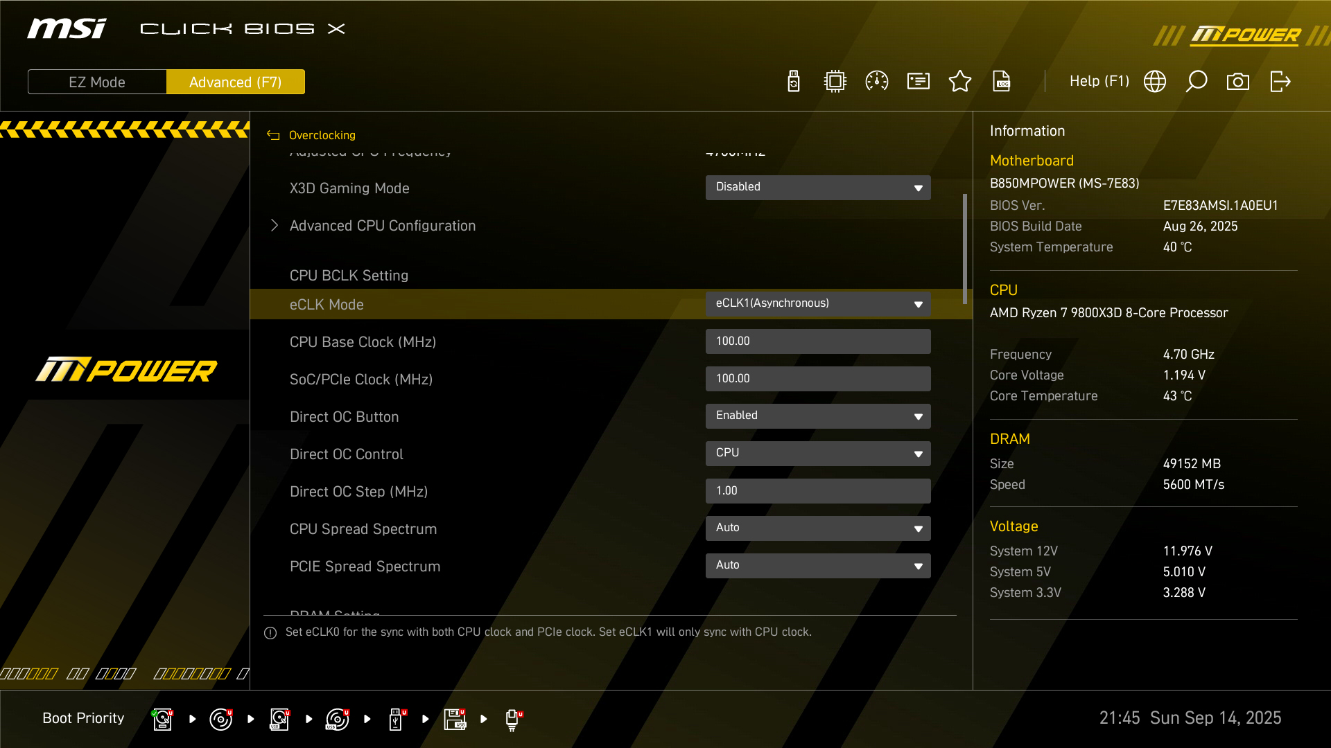Open the search magnifier icon
The width and height of the screenshot is (1331, 748).
[1197, 82]
